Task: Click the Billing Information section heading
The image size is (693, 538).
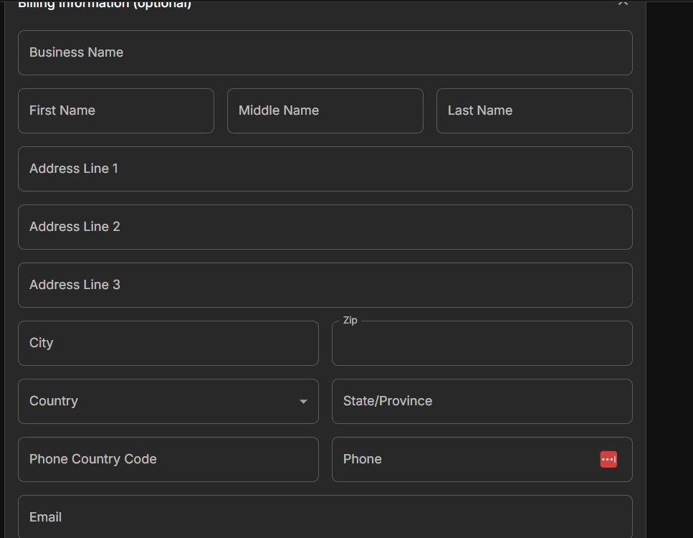Action: click(x=105, y=4)
